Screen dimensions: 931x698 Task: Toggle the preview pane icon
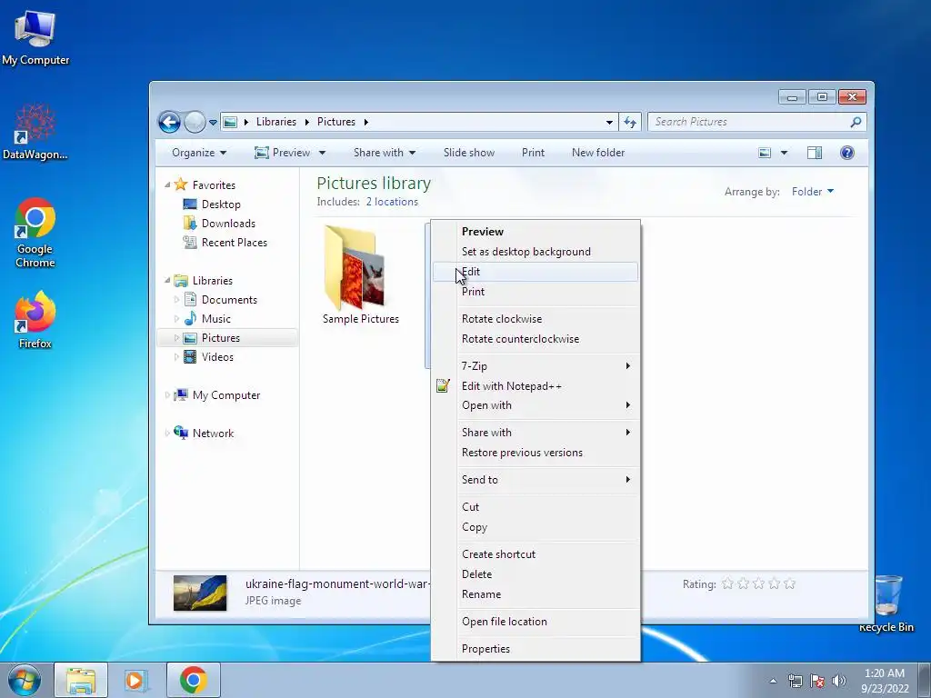(x=815, y=153)
